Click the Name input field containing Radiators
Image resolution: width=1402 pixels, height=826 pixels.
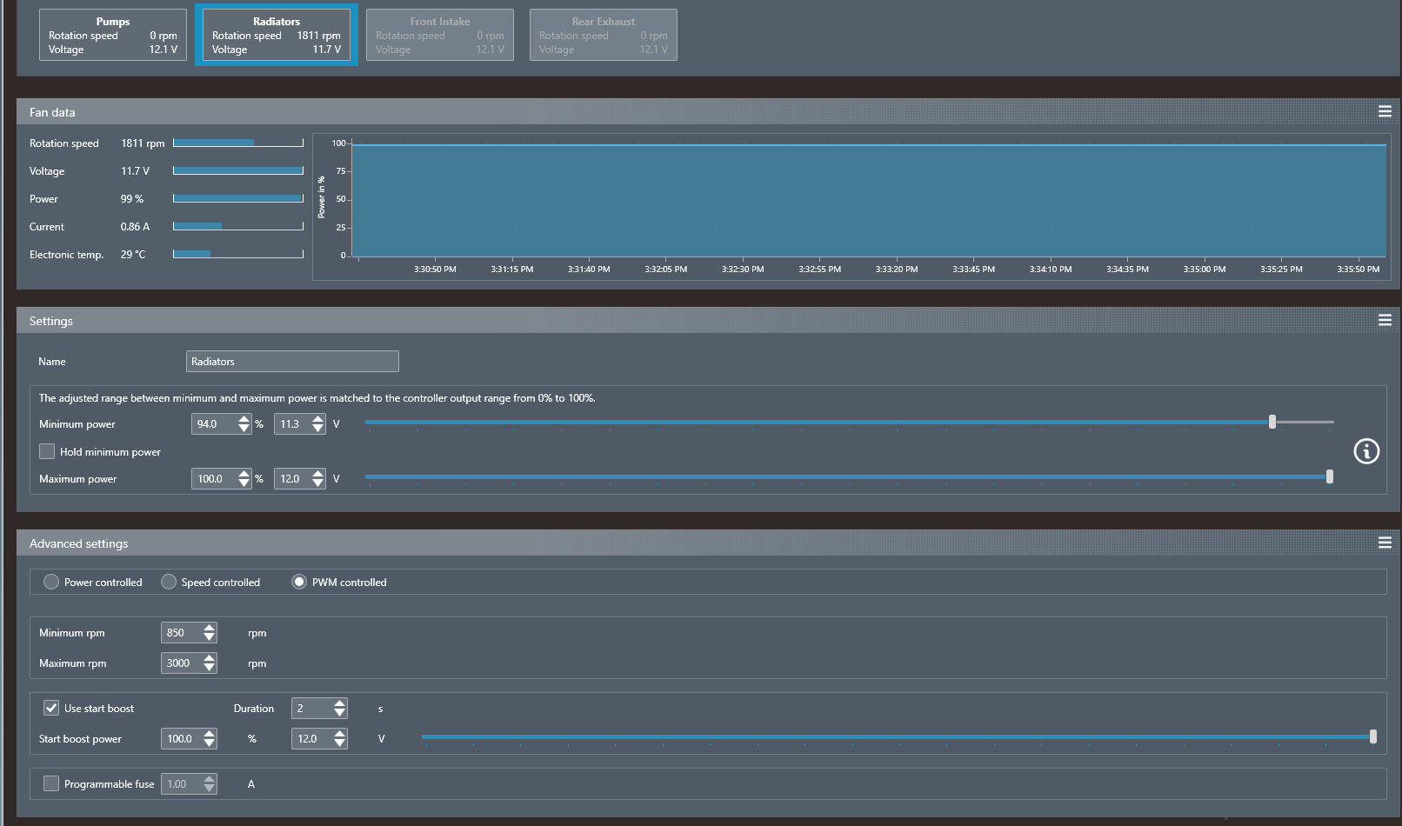click(x=291, y=361)
